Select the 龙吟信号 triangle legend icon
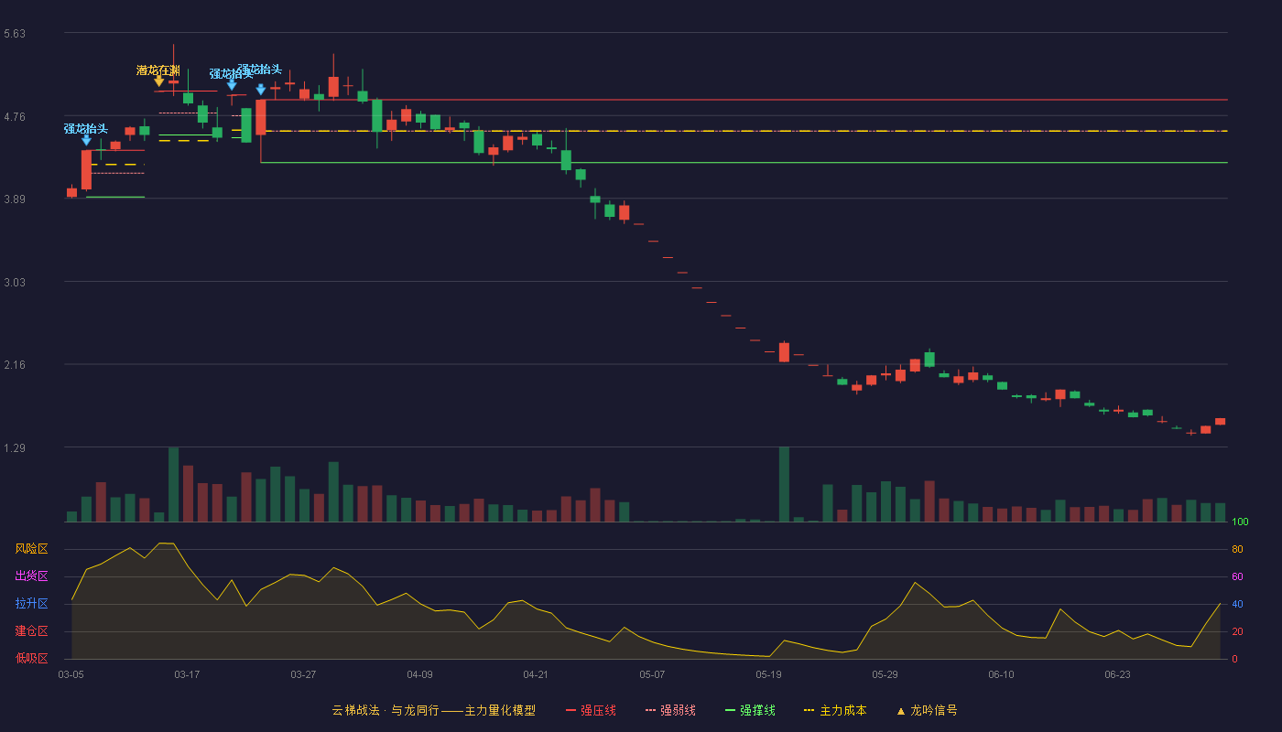 pyautogui.click(x=901, y=711)
